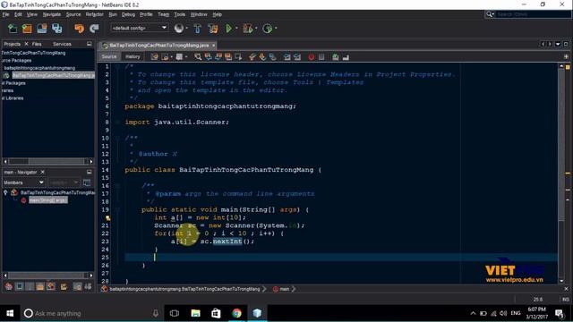
Task: Switch to the History view button
Action: (x=133, y=56)
